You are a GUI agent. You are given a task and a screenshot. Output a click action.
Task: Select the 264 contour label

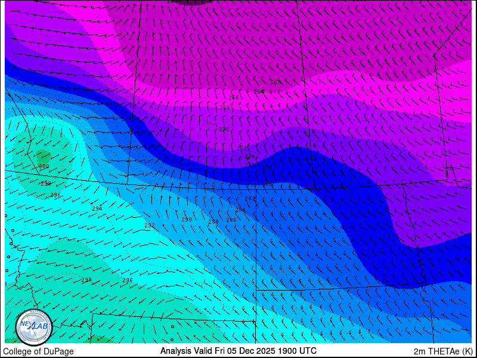[x=259, y=91]
